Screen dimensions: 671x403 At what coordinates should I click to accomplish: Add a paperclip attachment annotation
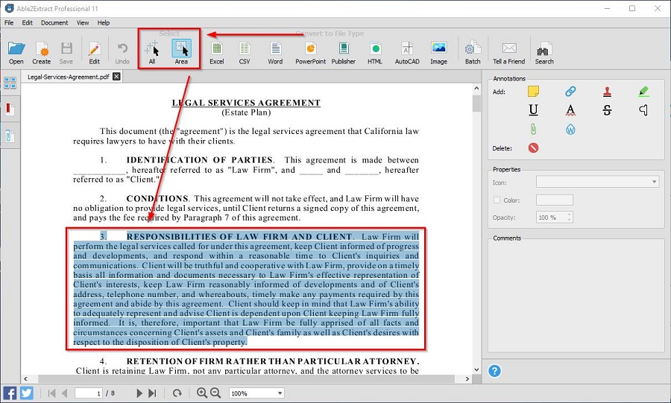click(533, 129)
